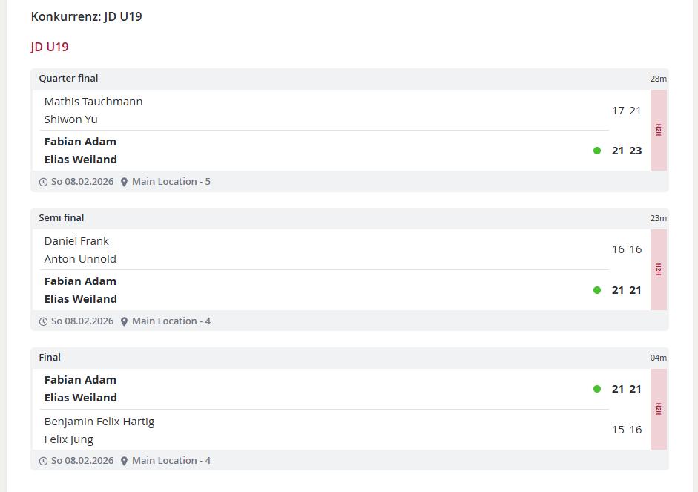Viewport: 698px width, 492px height.
Task: Open Felix Jung's player profile
Action: pyautogui.click(x=69, y=439)
